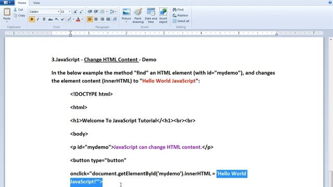Image resolution: width=333 pixels, height=187 pixels.
Task: Click the right indent marker on the ruler
Action: pyautogui.click(x=276, y=34)
